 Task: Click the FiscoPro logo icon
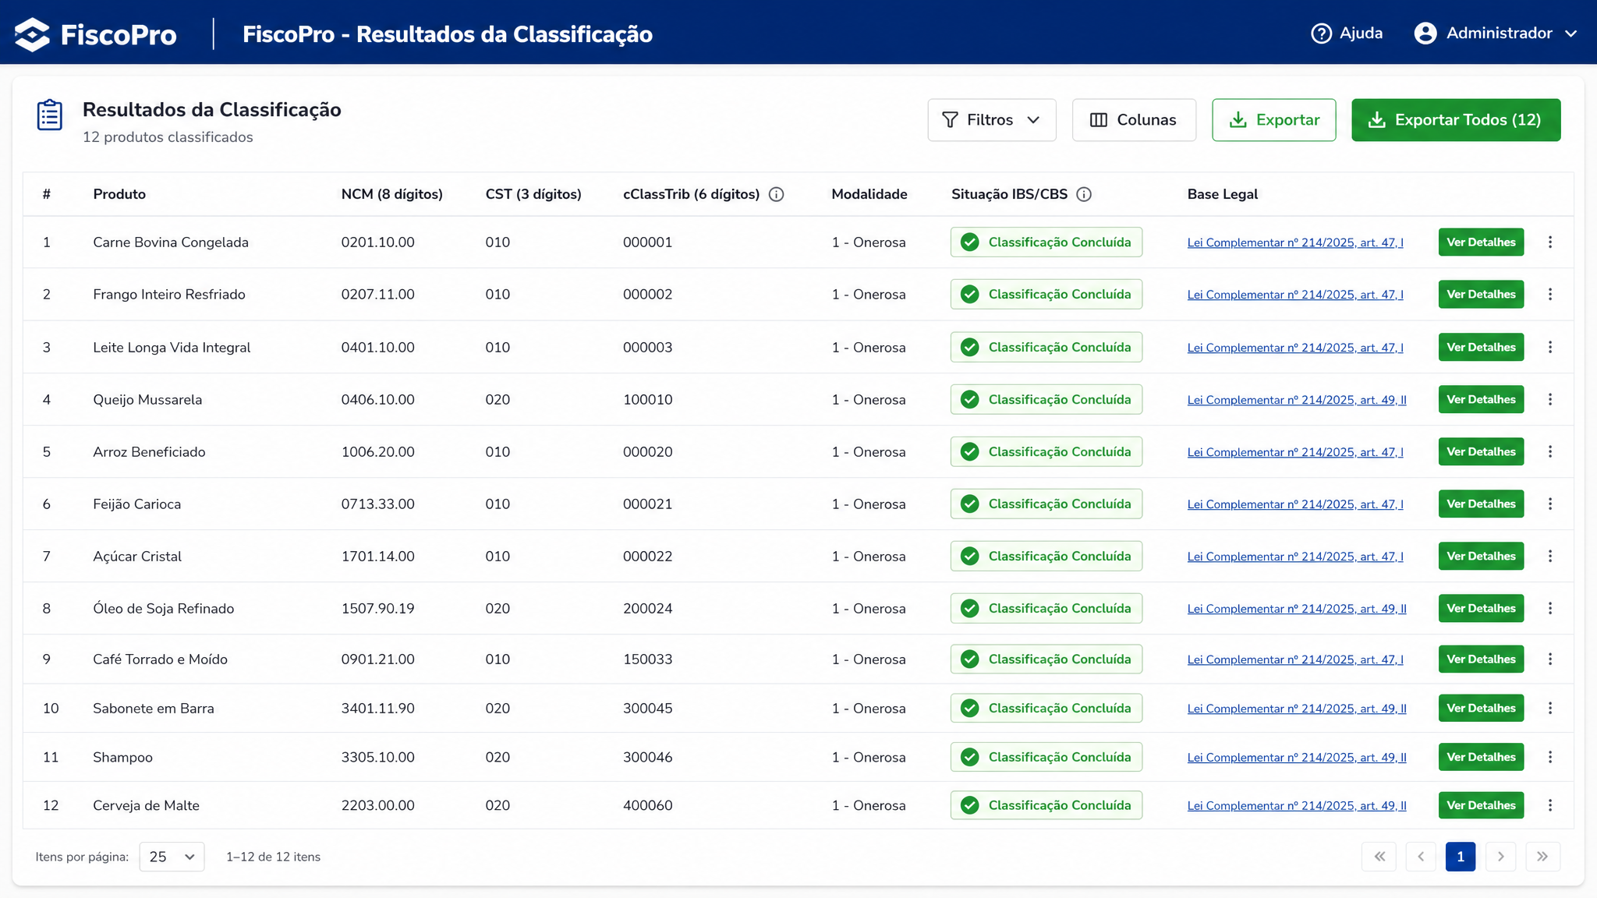(32, 34)
